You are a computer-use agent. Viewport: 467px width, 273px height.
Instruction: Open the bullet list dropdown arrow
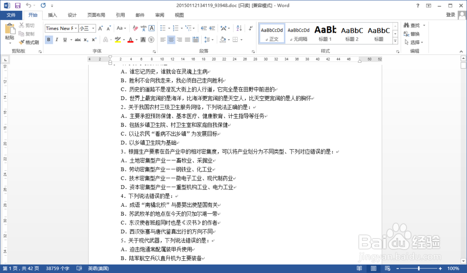[169, 28]
